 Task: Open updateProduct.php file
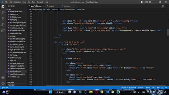click(x=17, y=66)
